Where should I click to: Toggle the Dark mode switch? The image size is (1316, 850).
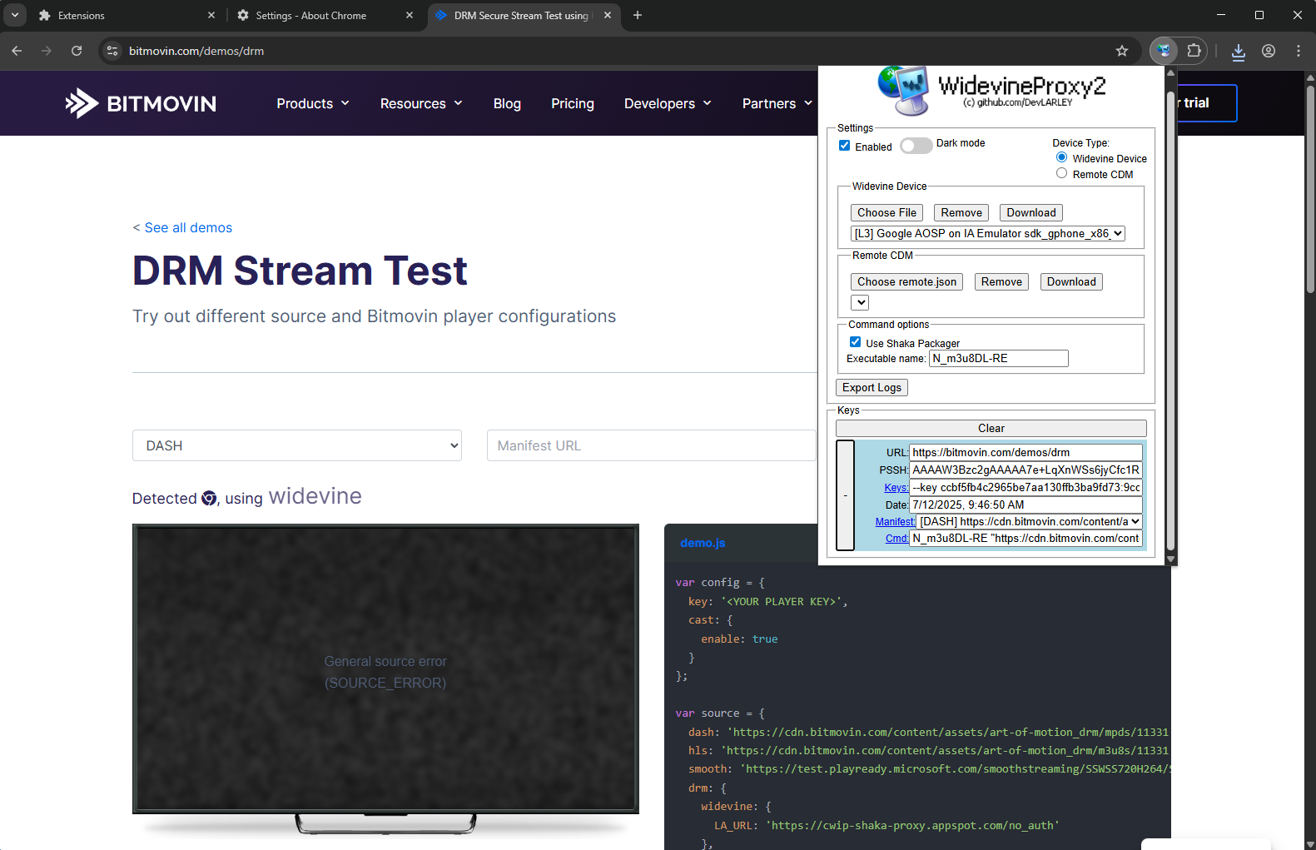916,146
